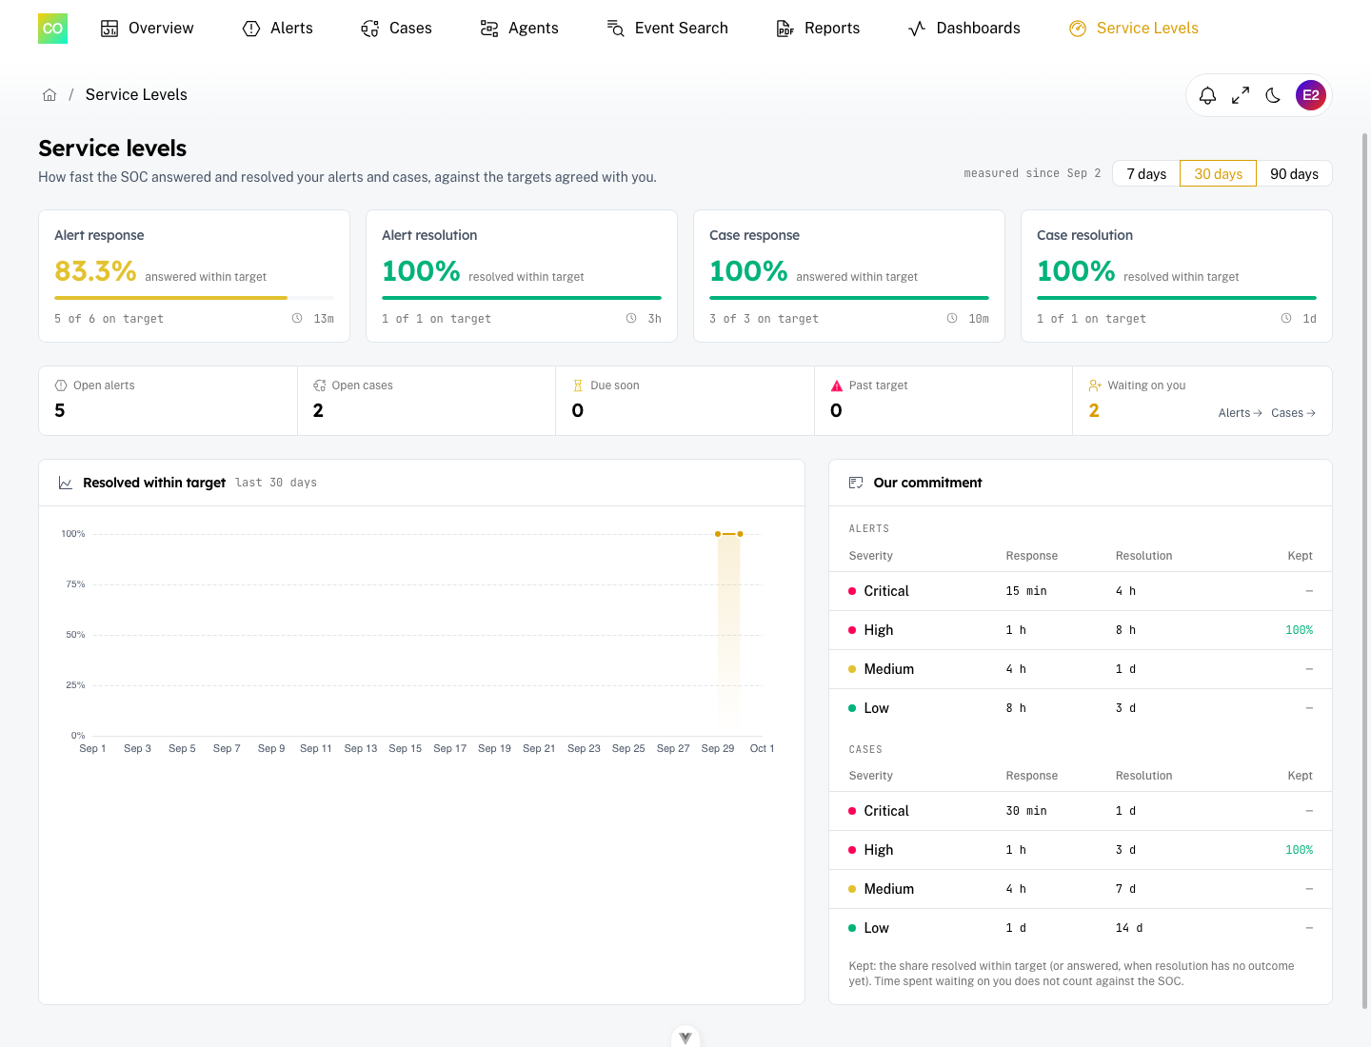
Task: Open the E2 user avatar menu
Action: (x=1311, y=95)
